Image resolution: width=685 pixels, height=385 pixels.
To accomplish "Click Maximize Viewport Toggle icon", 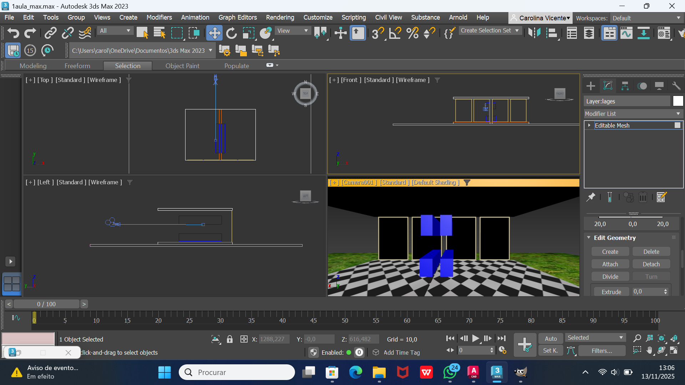I will coord(674,350).
